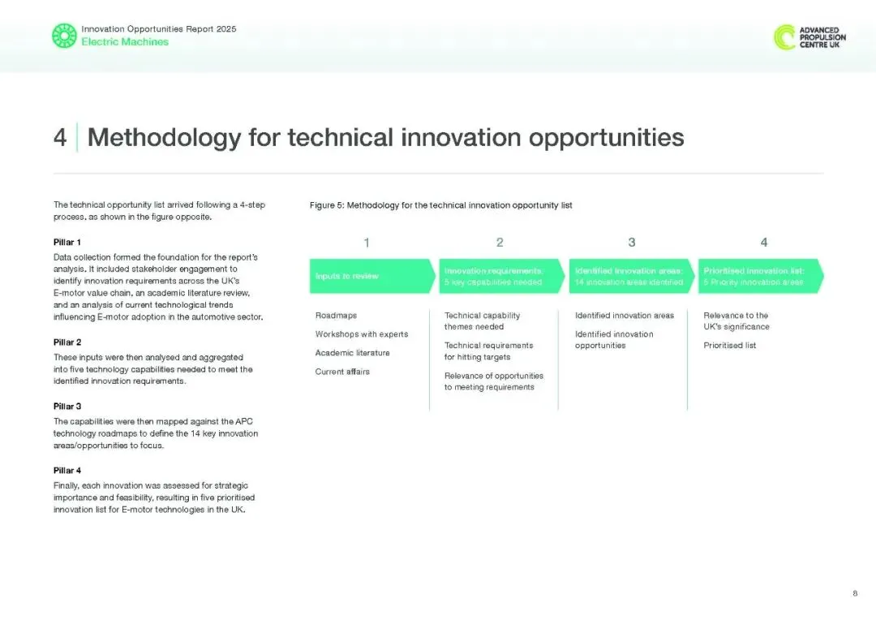Viewport: 876px width, 620px height.
Task: Click step number 4 above the diagram
Action: [x=764, y=242]
